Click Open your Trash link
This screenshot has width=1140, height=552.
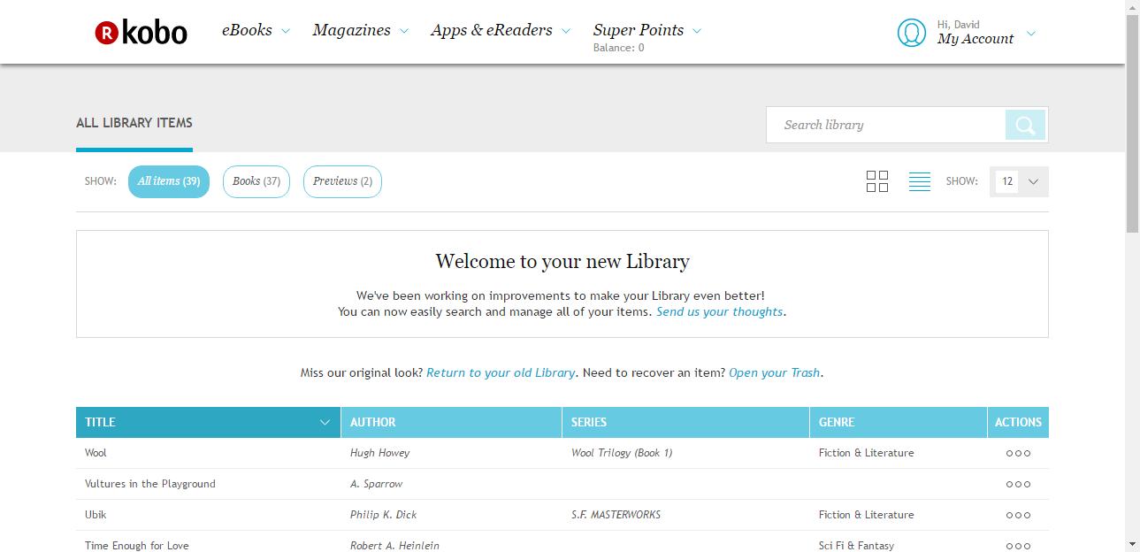point(775,372)
